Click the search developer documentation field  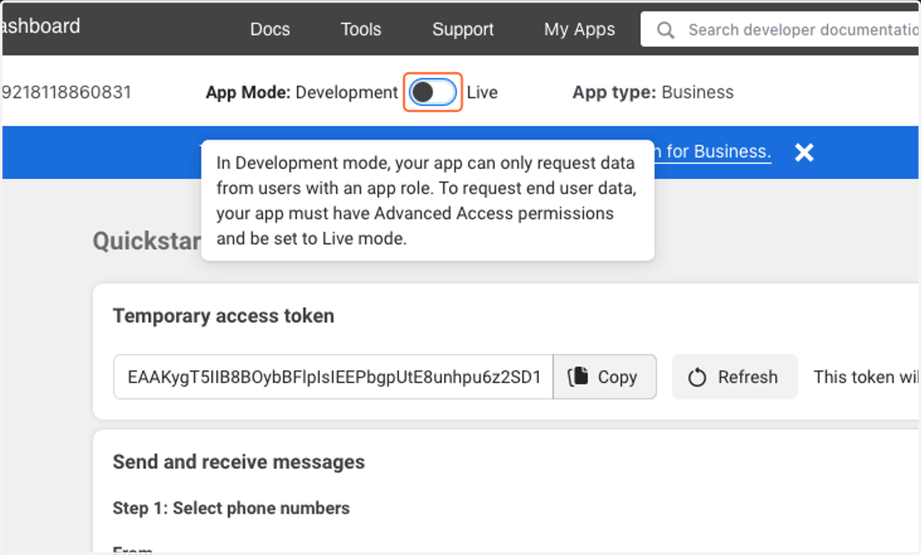coord(781,29)
